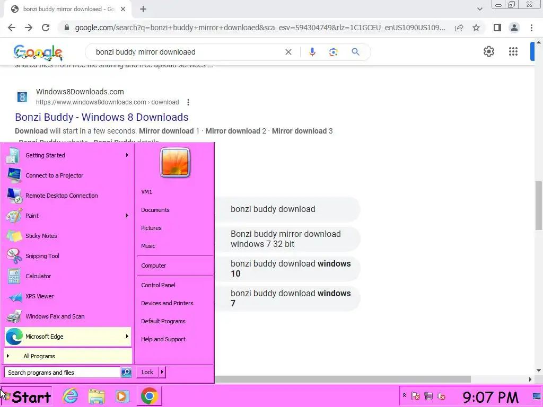Open Music folder
The image size is (543, 407).
(x=175, y=246)
